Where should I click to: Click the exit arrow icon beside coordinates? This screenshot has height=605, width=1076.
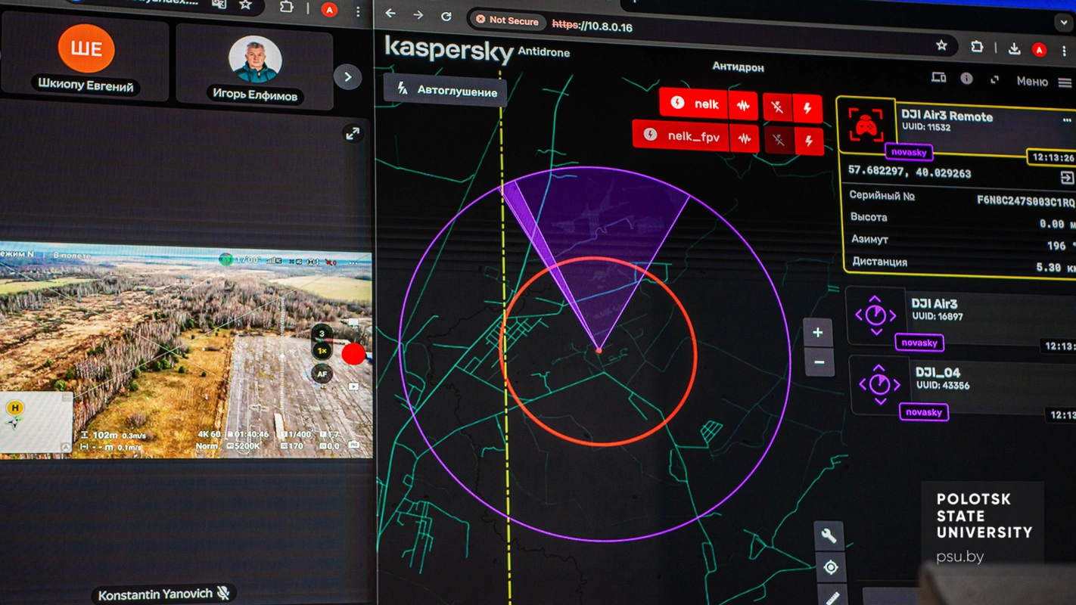(x=1067, y=178)
